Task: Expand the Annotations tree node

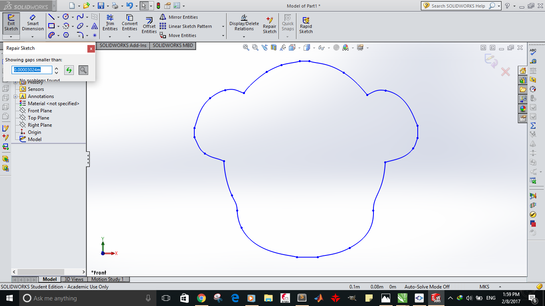Action: point(16,96)
